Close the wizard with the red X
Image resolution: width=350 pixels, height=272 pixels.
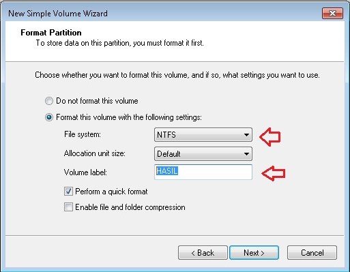coord(332,14)
